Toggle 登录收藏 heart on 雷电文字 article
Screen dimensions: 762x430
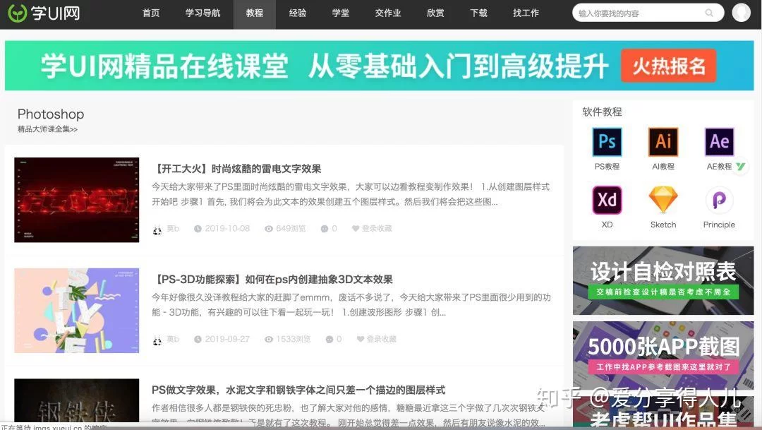(x=356, y=229)
